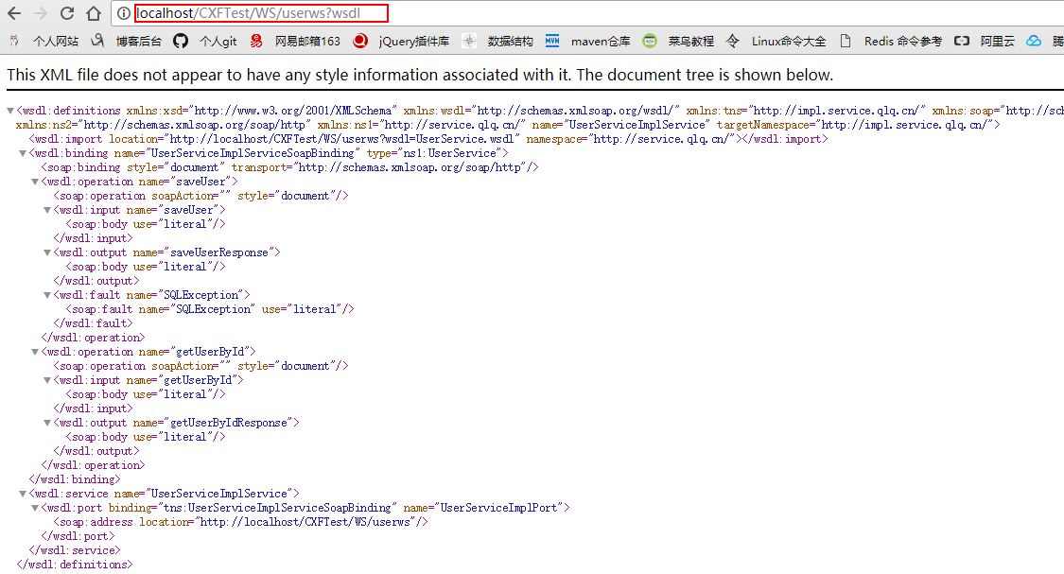Open the 博客后台 bookmark
Viewport: 1064px width, 574px height.
pos(138,42)
